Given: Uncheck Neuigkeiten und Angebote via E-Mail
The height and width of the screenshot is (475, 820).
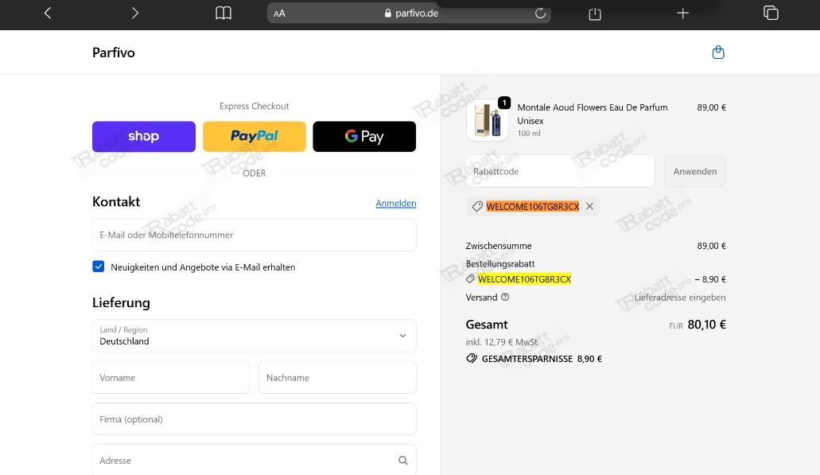Looking at the screenshot, I should pos(99,267).
